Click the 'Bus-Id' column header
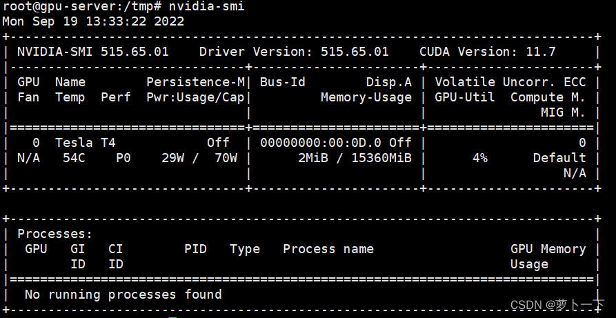 pyautogui.click(x=282, y=82)
